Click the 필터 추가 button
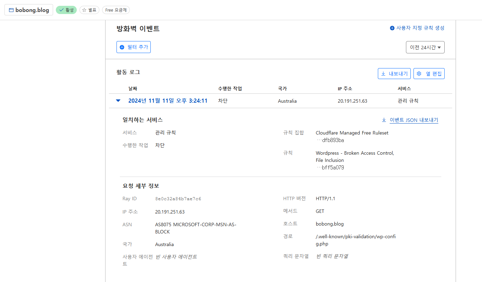This screenshot has height=282, width=482. [x=134, y=47]
